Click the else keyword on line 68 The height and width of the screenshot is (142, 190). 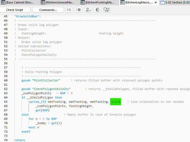click(25, 115)
